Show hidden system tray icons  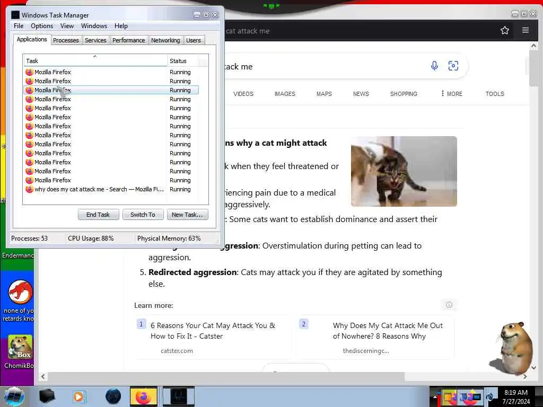coord(435,397)
